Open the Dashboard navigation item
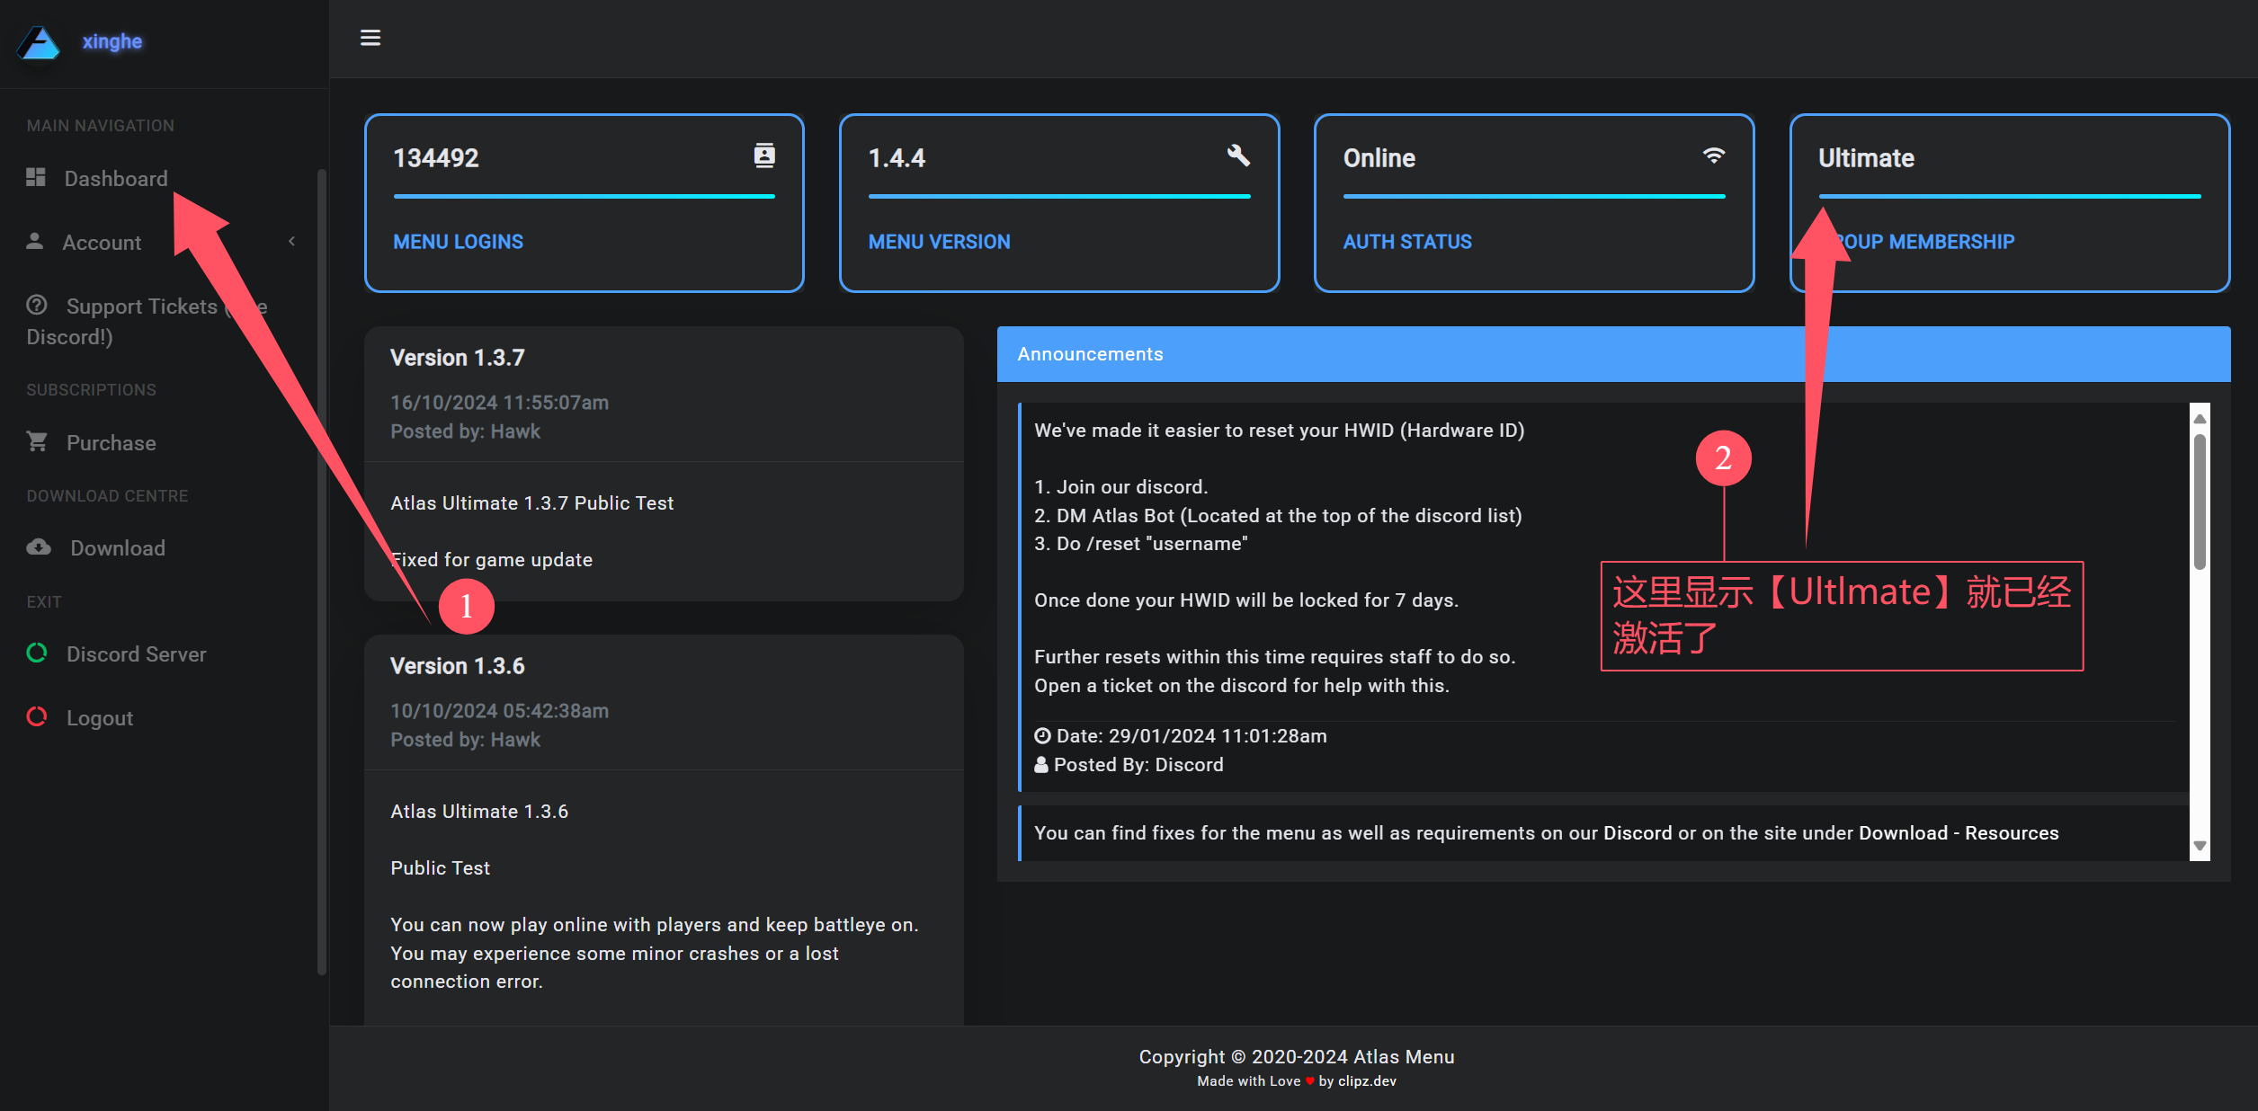 [115, 178]
